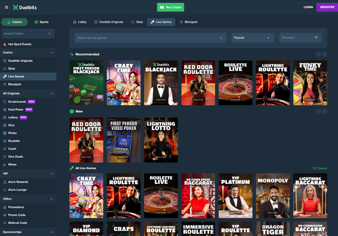Click the Ace's Rewards icon

[5, 182]
